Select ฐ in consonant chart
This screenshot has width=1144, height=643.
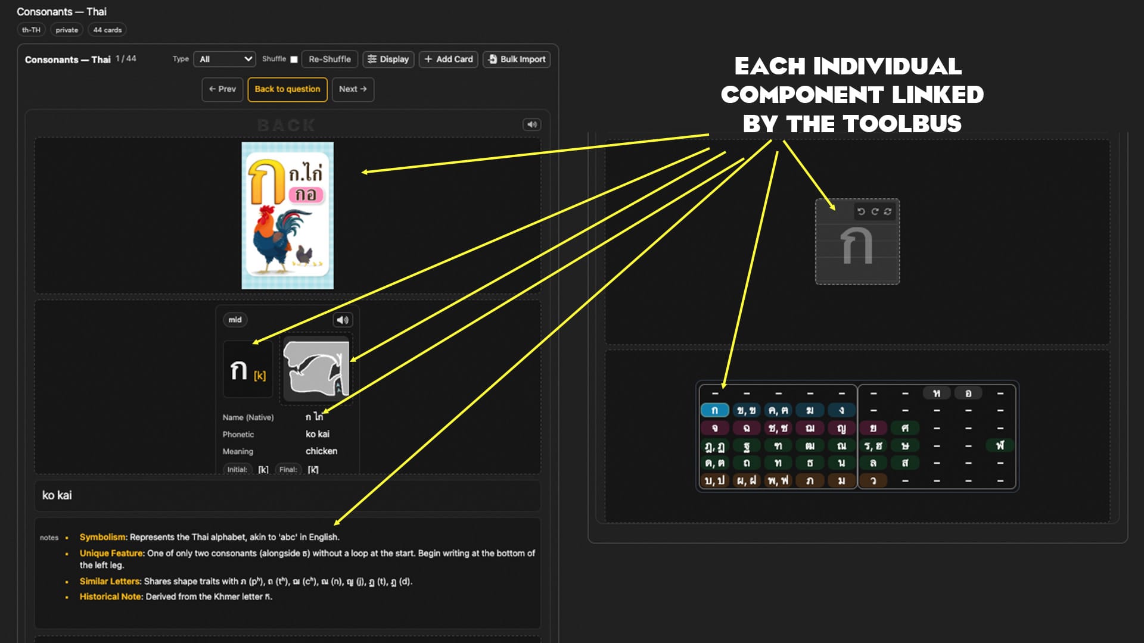pyautogui.click(x=746, y=445)
